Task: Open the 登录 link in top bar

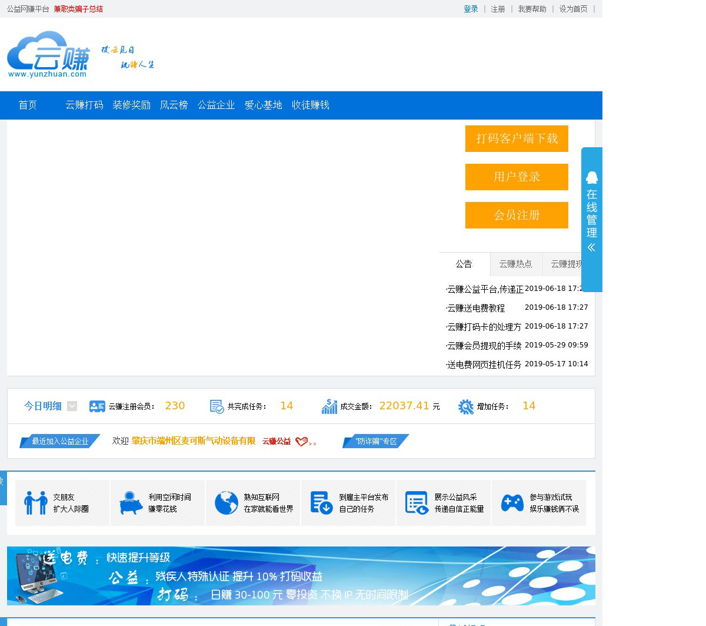Action: (x=471, y=9)
